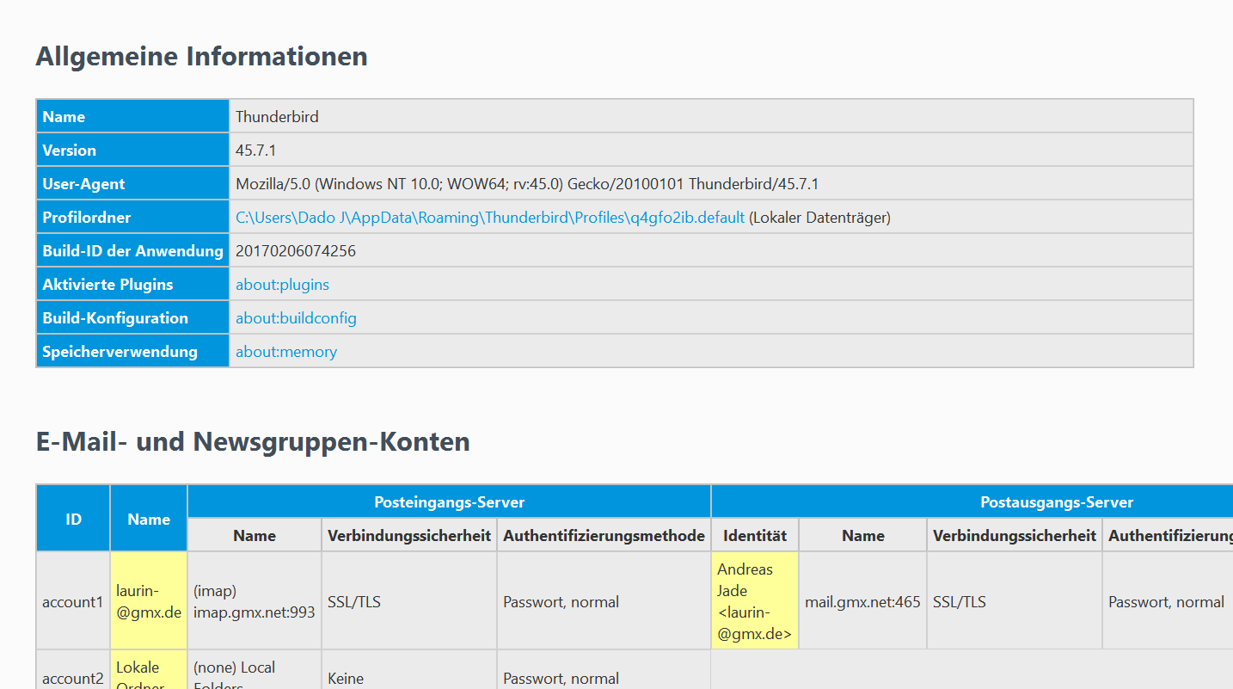Click the Posteingangs-Server column header
Screen dimensions: 1233x689
click(449, 501)
